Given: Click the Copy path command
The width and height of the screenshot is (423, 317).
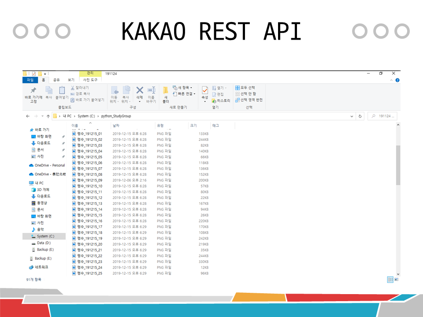Looking at the screenshot, I should click(x=80, y=94).
